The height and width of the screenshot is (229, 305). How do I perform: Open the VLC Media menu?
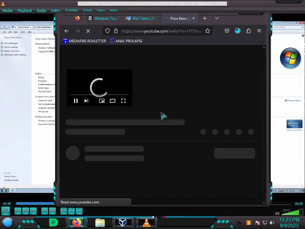7,10
